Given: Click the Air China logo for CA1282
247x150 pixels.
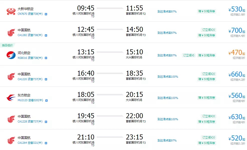Looking at the screenshot, I should coord(11,33).
